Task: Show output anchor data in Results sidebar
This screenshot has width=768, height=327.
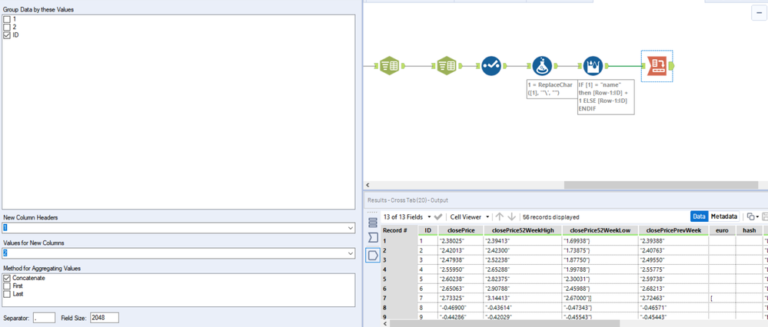Action: tap(373, 255)
